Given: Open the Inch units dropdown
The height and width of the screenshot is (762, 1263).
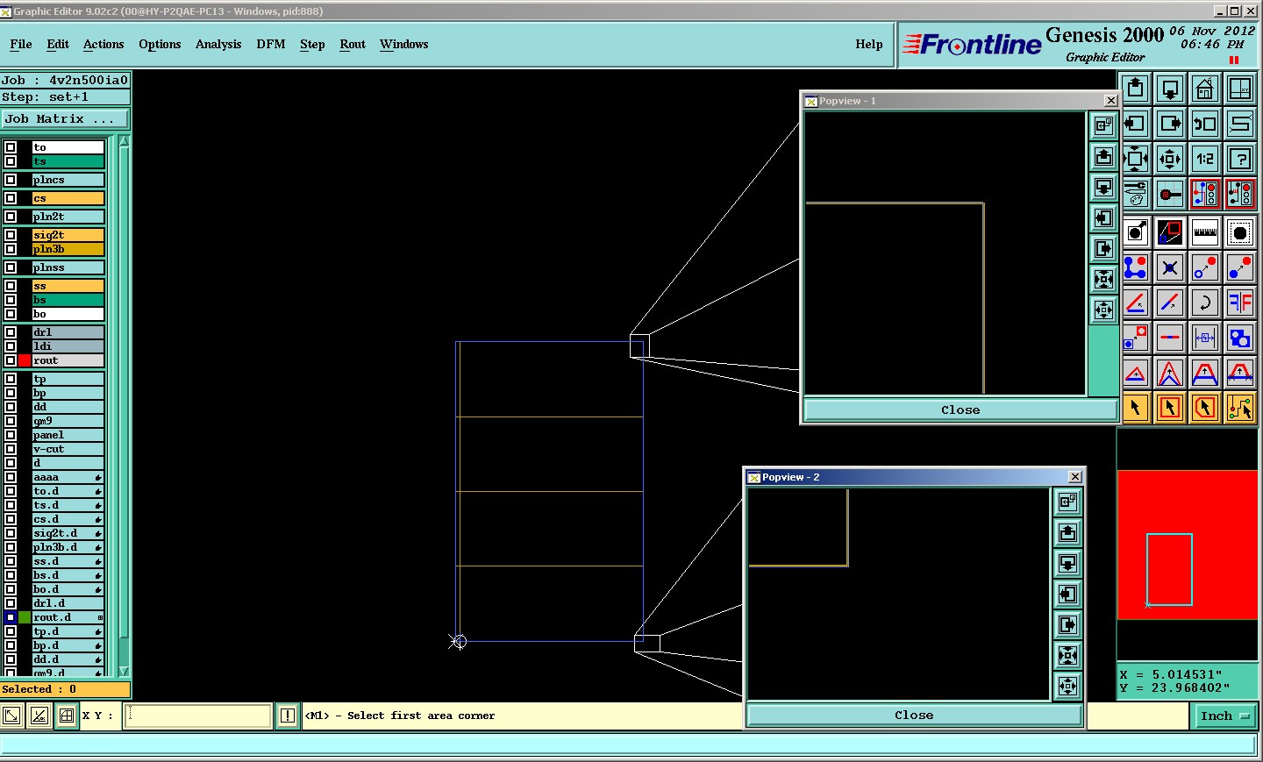Looking at the screenshot, I should [x=1224, y=716].
